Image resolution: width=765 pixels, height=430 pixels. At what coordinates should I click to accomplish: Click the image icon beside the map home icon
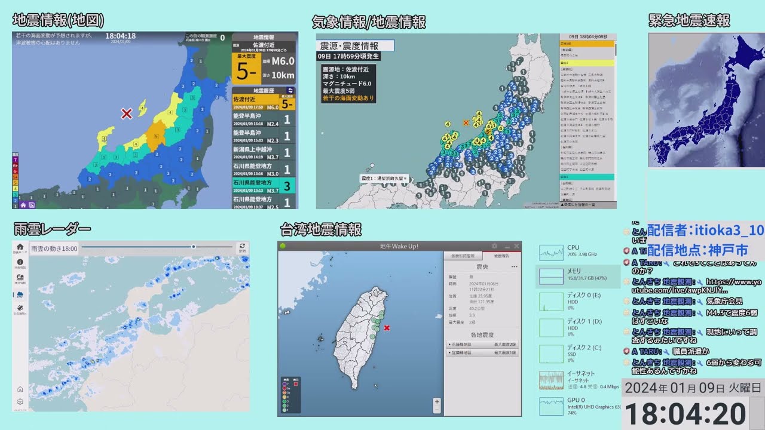[31, 205]
